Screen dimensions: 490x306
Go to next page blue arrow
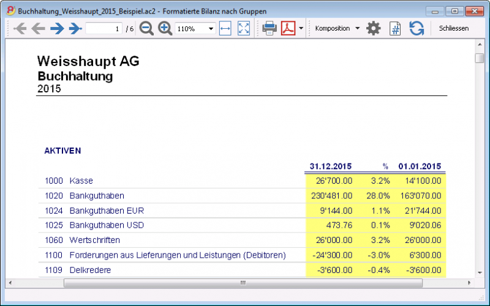click(x=57, y=28)
